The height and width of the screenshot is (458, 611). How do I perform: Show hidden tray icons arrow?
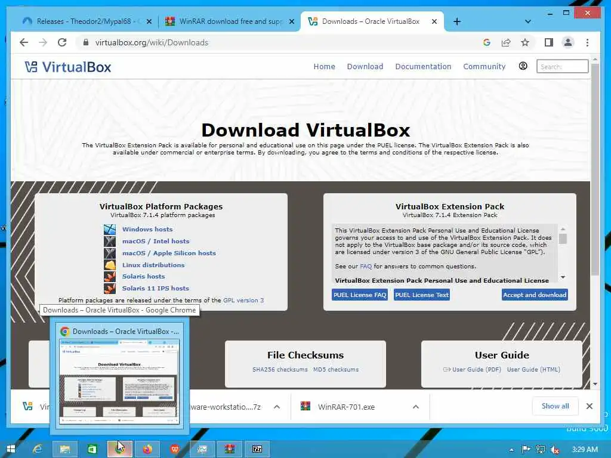[511, 450]
